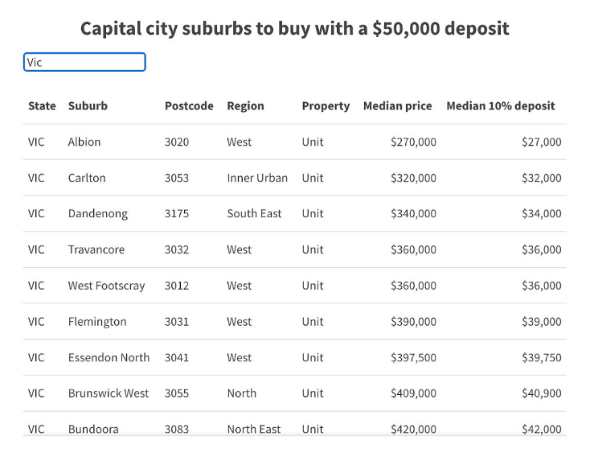Screen dimensions: 590x453
Task: Select the Carlton suburb cell
Action: pyautogui.click(x=87, y=178)
